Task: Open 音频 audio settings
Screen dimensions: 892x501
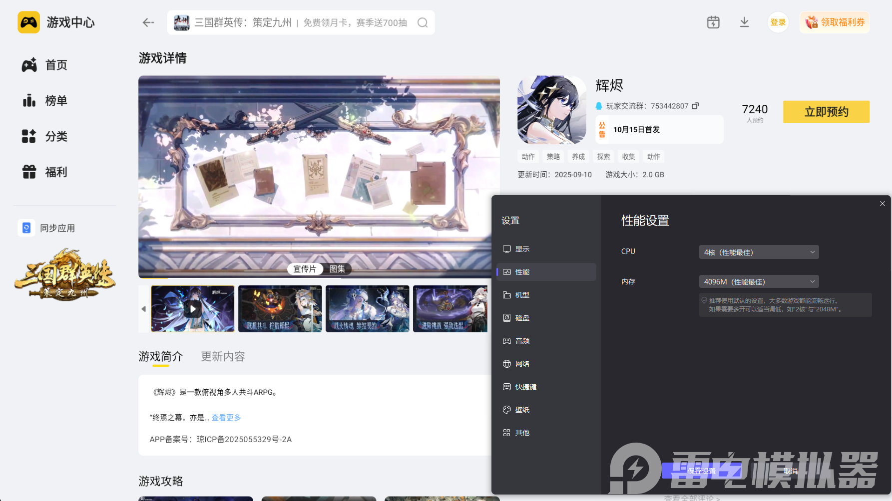Action: pyautogui.click(x=523, y=341)
